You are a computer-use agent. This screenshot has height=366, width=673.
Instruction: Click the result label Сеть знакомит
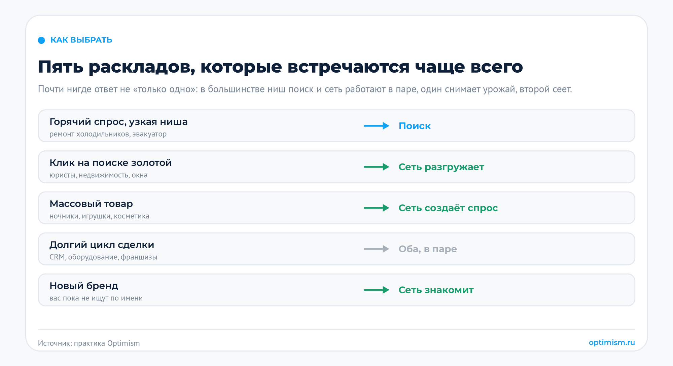point(436,290)
